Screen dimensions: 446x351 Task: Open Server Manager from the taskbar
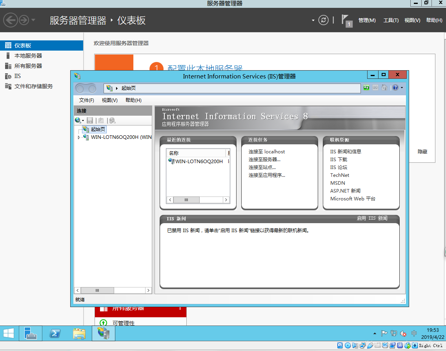point(31,333)
